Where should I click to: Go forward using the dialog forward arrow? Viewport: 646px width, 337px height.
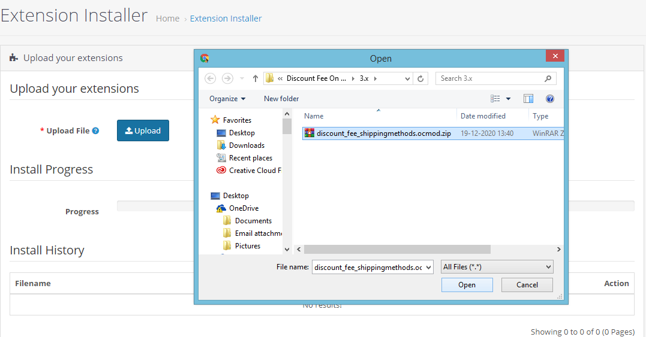coord(227,78)
